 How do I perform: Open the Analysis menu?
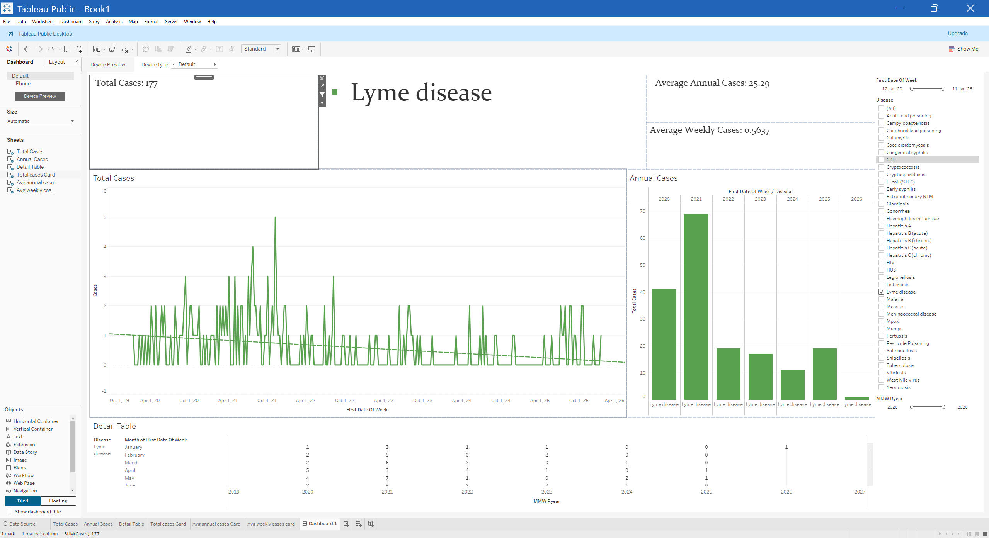(114, 22)
